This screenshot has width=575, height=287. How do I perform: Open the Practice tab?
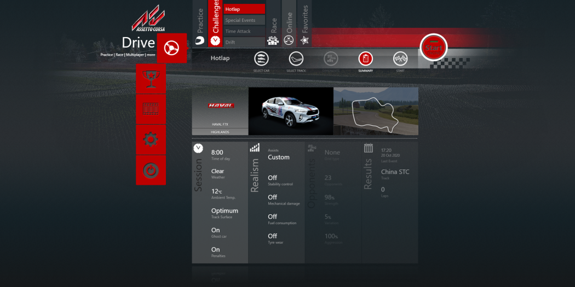click(200, 24)
